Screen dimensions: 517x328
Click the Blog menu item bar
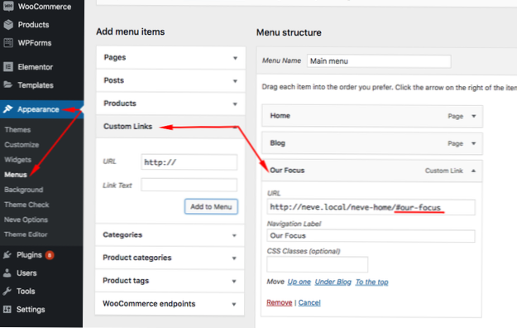pos(372,143)
